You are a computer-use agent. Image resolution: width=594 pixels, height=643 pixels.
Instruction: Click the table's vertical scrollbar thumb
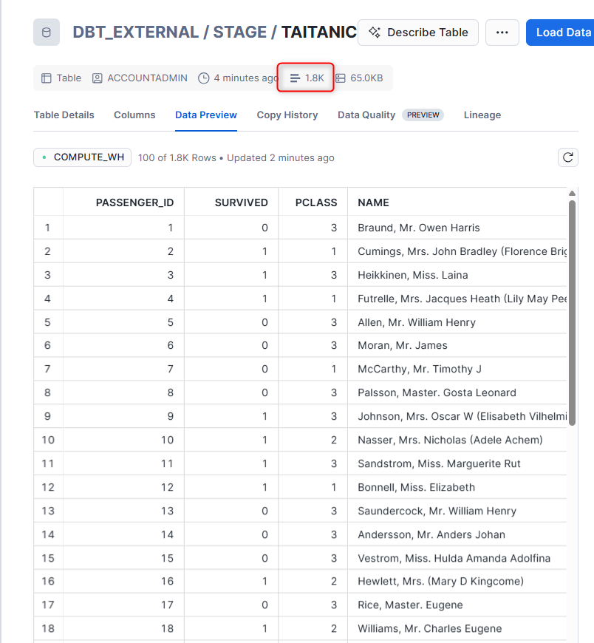coord(572,310)
